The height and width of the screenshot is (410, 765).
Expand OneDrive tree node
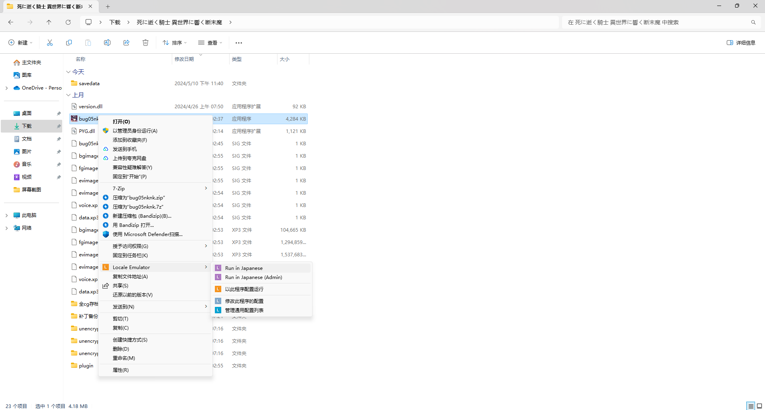pos(7,88)
